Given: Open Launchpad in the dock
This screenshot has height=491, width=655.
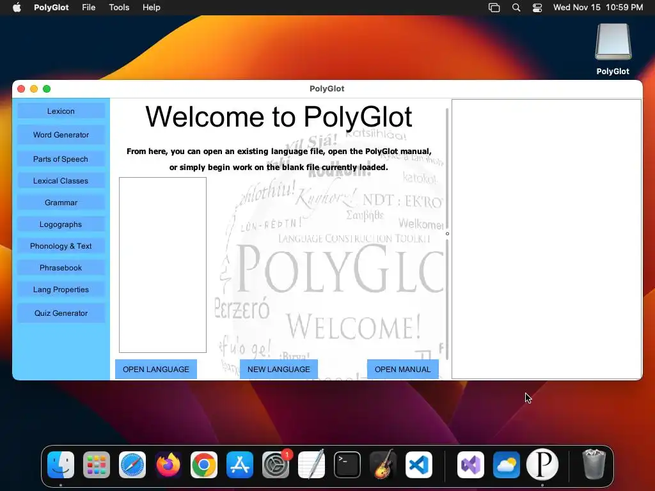Looking at the screenshot, I should tap(97, 465).
